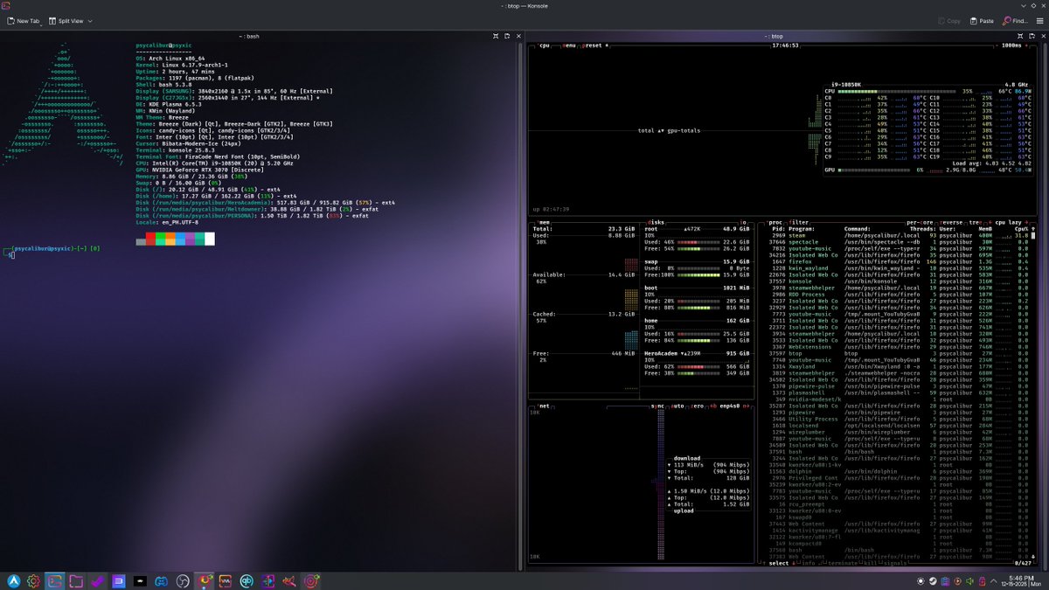Select the dolphin process row
This screenshot has height=590, width=1049.
[x=898, y=471]
